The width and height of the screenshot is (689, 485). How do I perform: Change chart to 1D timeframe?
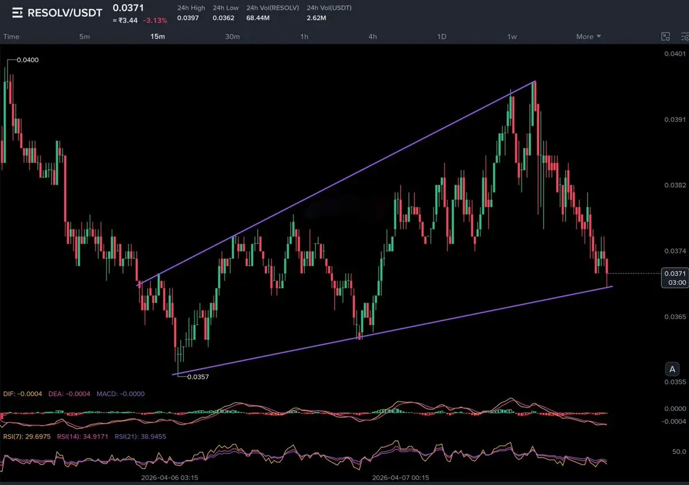[442, 37]
